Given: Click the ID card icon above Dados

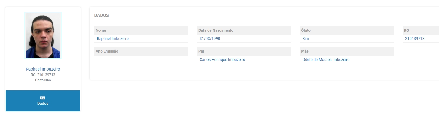Looking at the screenshot, I should [43, 98].
